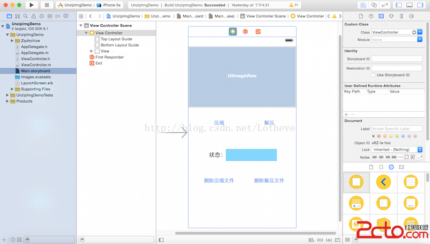The height and width of the screenshot is (244, 430).
Task: Choose the red label color swatch
Action: 379,136
